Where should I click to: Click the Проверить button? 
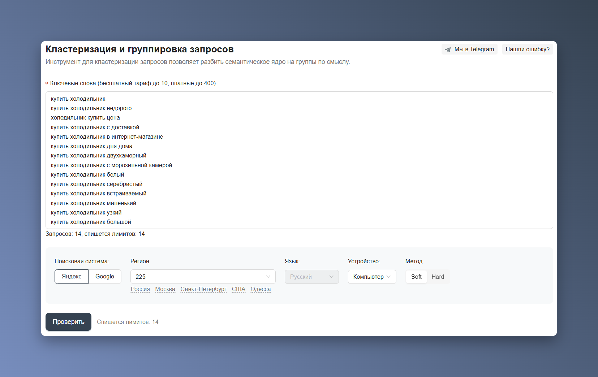(68, 322)
